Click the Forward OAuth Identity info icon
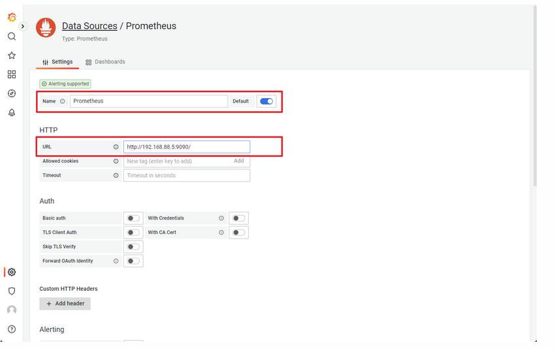 click(x=116, y=261)
